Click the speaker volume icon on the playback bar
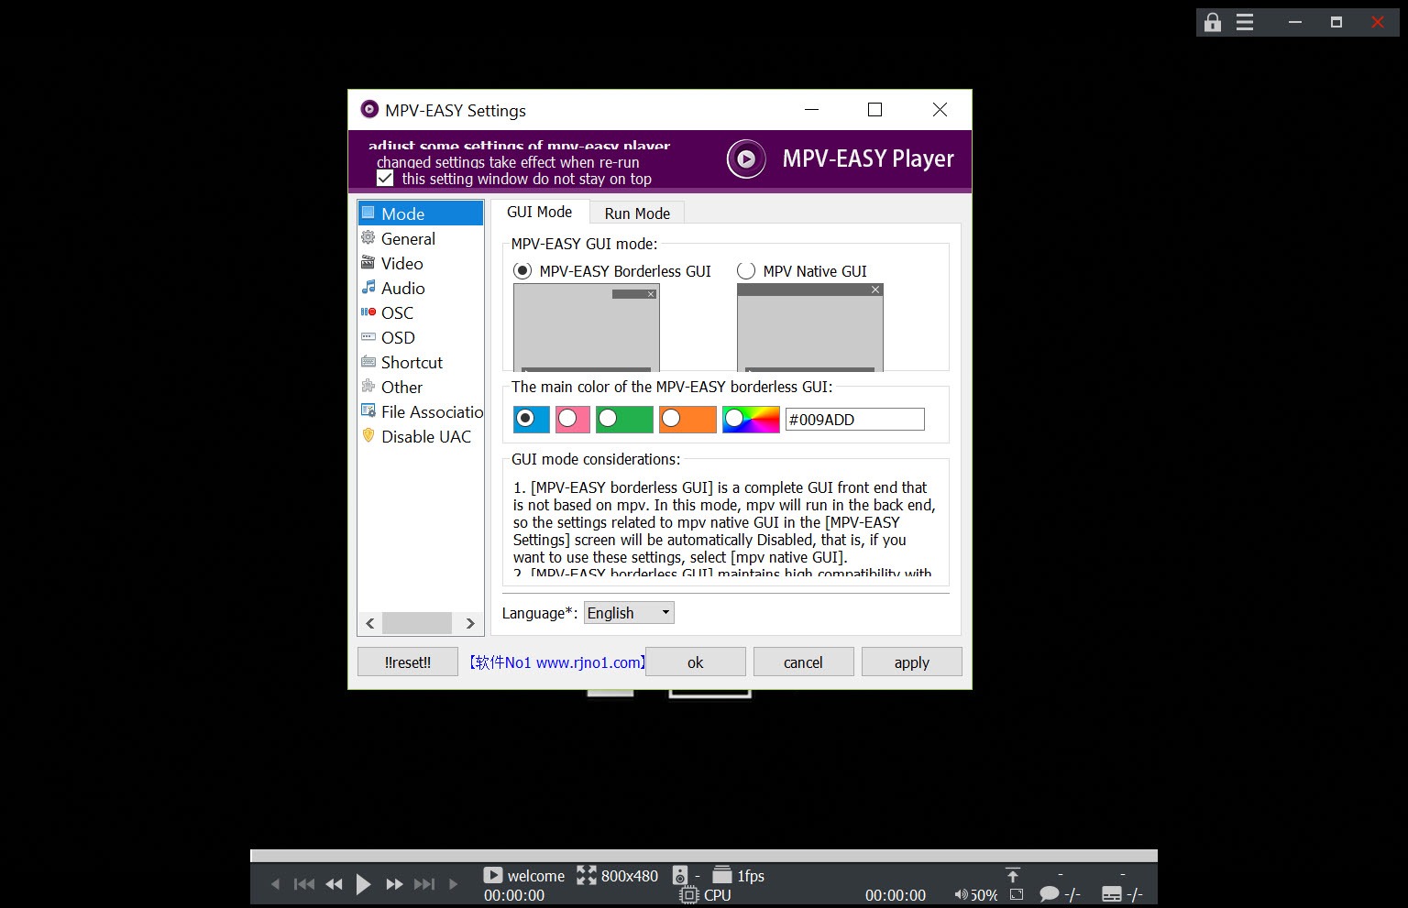The height and width of the screenshot is (908, 1408). click(961, 895)
